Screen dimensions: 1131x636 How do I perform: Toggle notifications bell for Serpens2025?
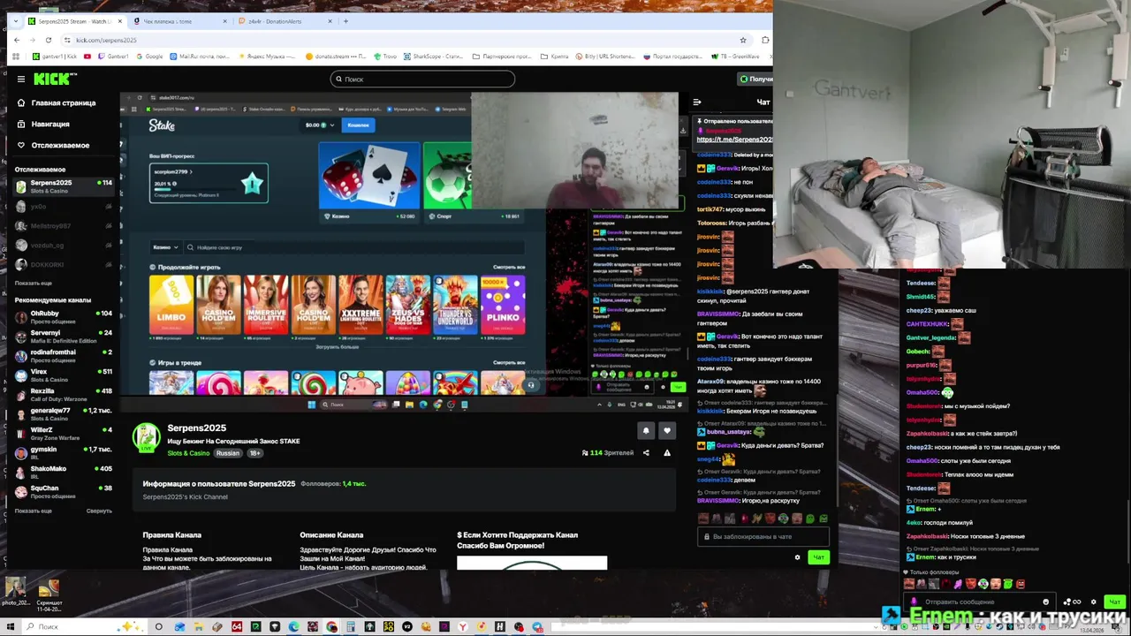646,430
